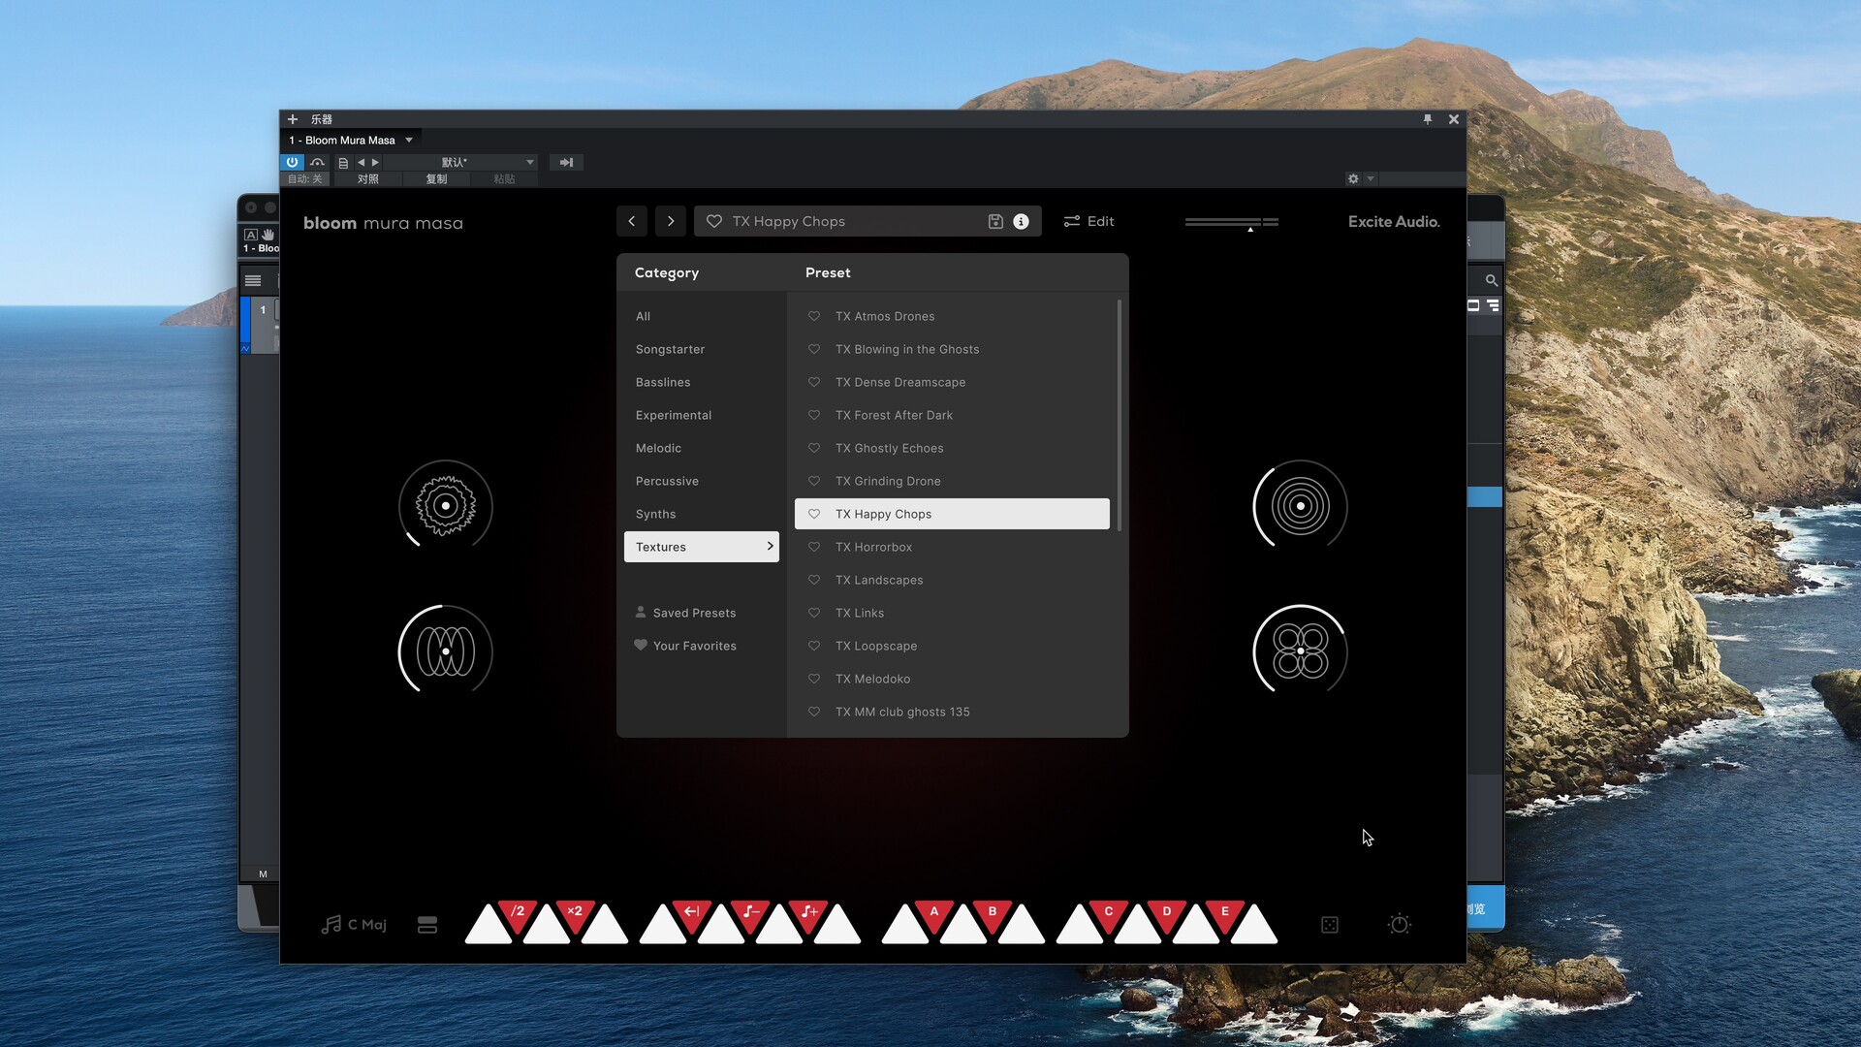Image resolution: width=1861 pixels, height=1047 pixels.
Task: Click the double speed x2 red key
Action: (x=575, y=913)
